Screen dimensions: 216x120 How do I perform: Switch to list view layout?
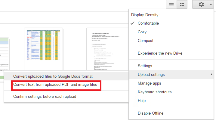(x=171, y=4)
